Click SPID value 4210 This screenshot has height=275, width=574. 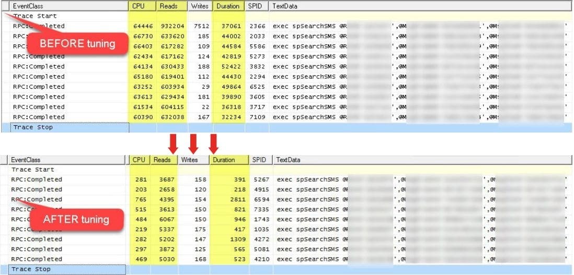pos(262,259)
